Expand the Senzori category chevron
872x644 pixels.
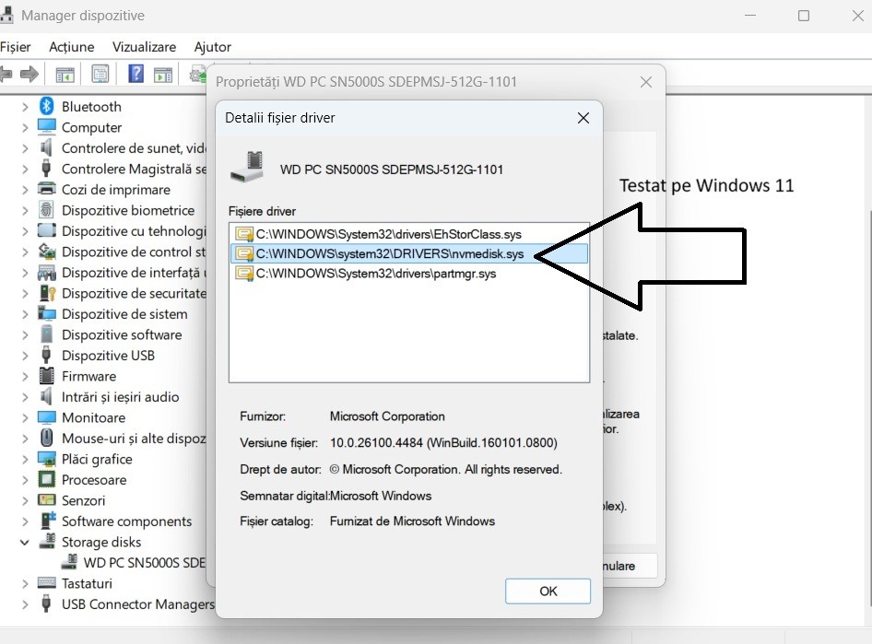pos(25,500)
